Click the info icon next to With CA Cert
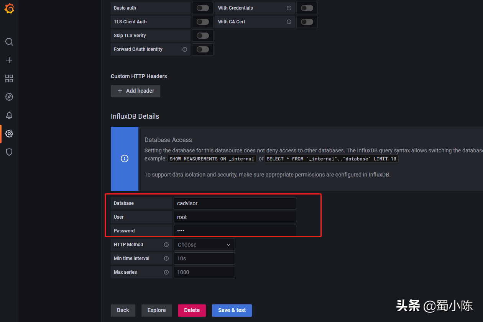This screenshot has width=483, height=322. 289,22
